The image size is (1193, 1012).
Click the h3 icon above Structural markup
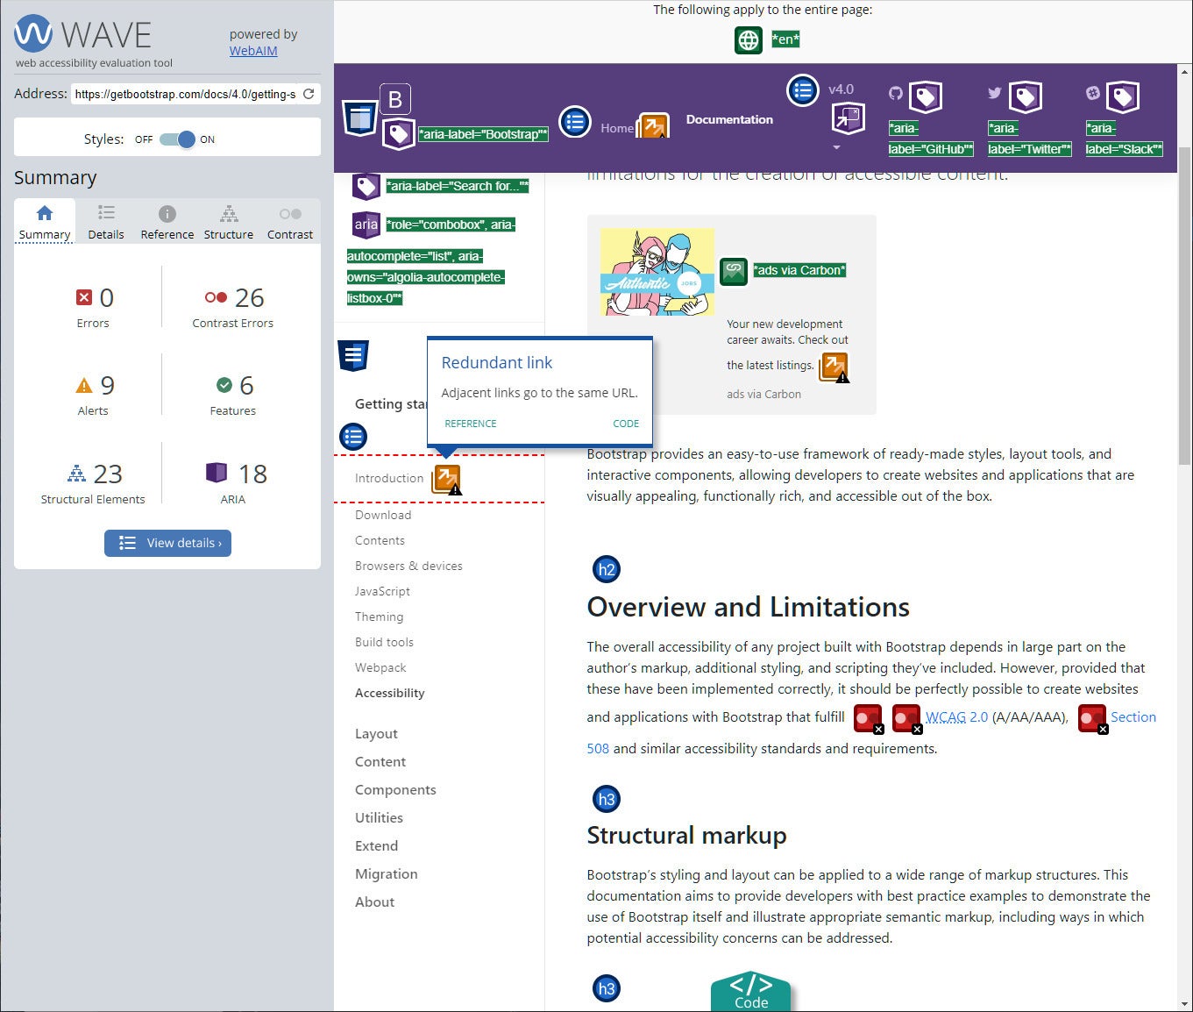[607, 799]
